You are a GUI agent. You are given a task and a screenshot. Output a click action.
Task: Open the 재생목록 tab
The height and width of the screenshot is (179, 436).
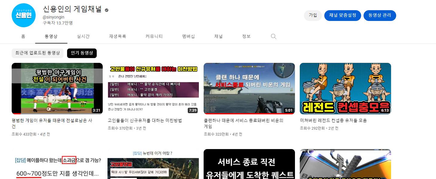pyautogui.click(x=118, y=36)
